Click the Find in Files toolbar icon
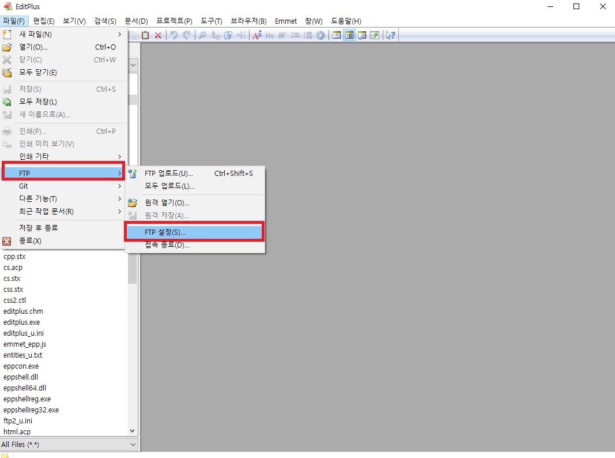The width and height of the screenshot is (615, 458). click(228, 35)
